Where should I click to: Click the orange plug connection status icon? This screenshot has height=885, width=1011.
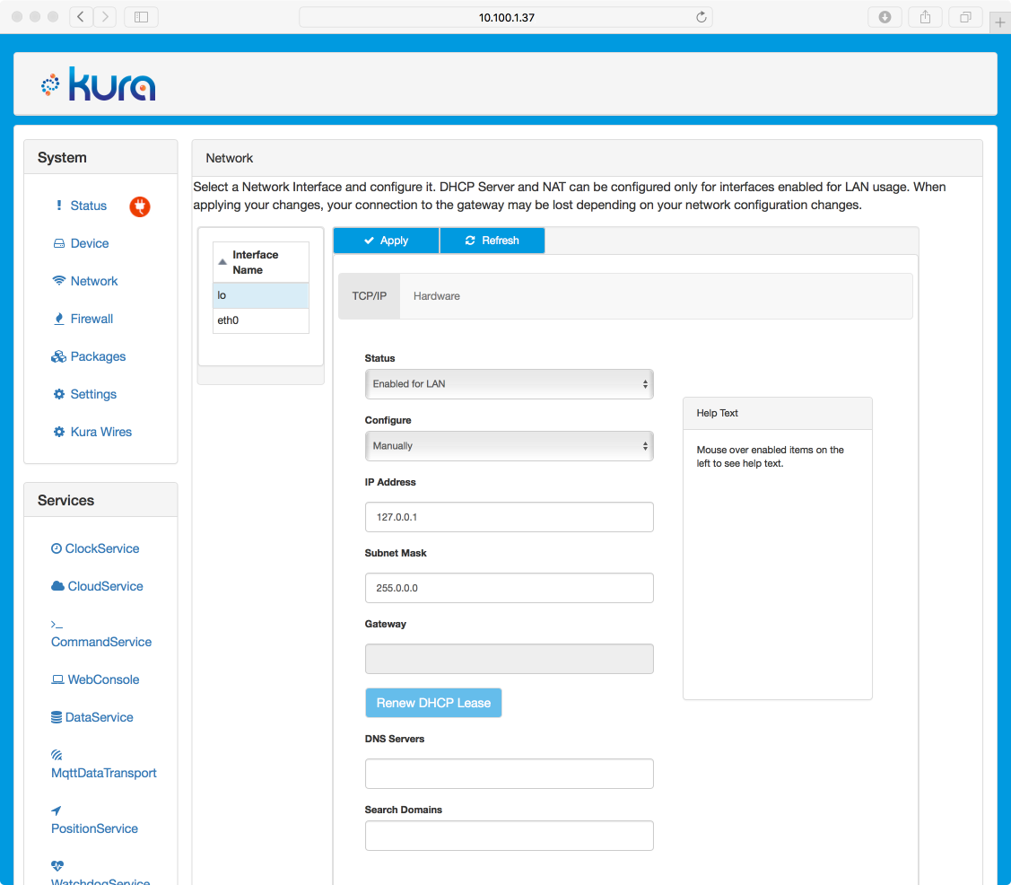tap(140, 206)
